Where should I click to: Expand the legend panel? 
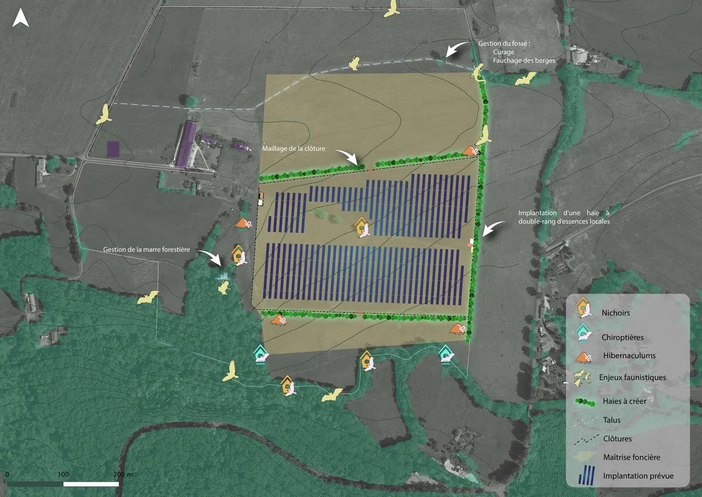point(628,394)
